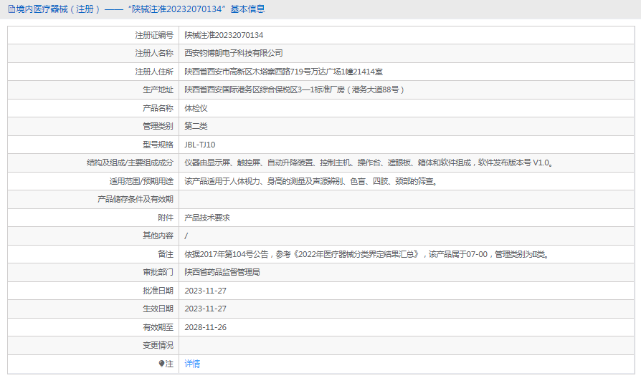
Task: Select production address containing 港务大道88号
Action: tap(295, 89)
